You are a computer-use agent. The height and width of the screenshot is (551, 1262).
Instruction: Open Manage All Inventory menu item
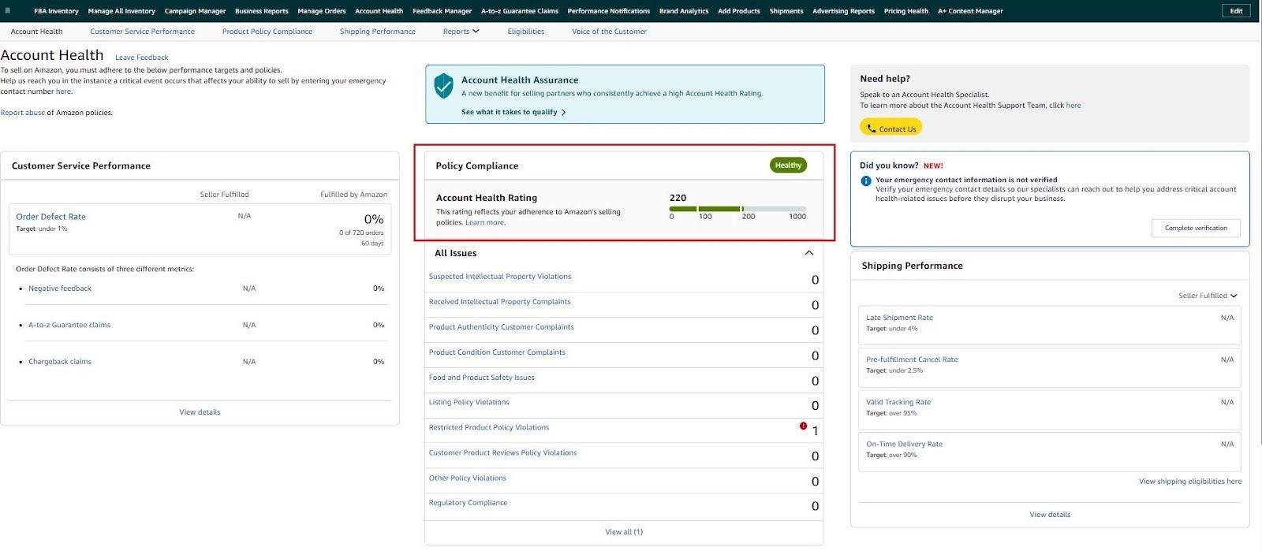coord(121,11)
